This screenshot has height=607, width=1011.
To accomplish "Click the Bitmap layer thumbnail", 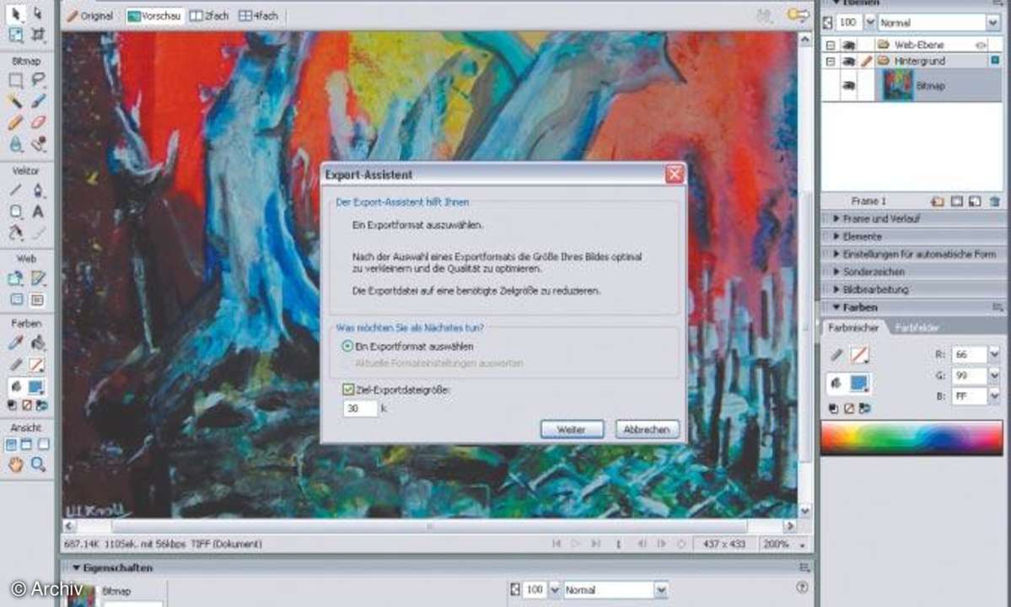I will click(897, 86).
